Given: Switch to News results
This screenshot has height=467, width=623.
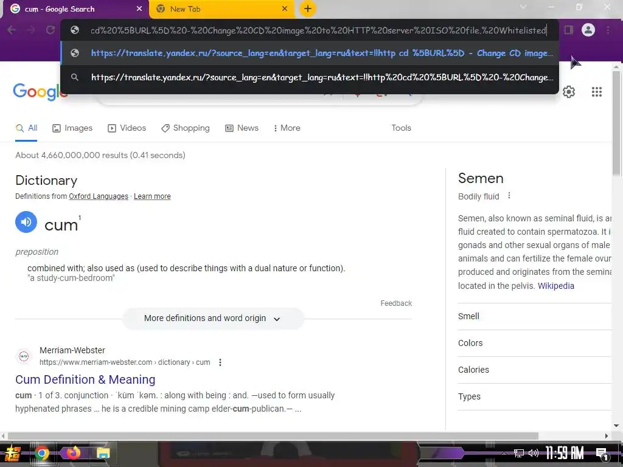Looking at the screenshot, I should point(242,128).
